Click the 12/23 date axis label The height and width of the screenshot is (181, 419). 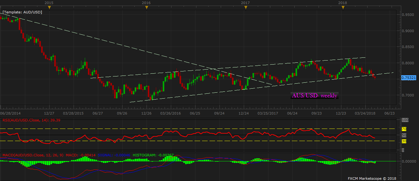point(341,113)
